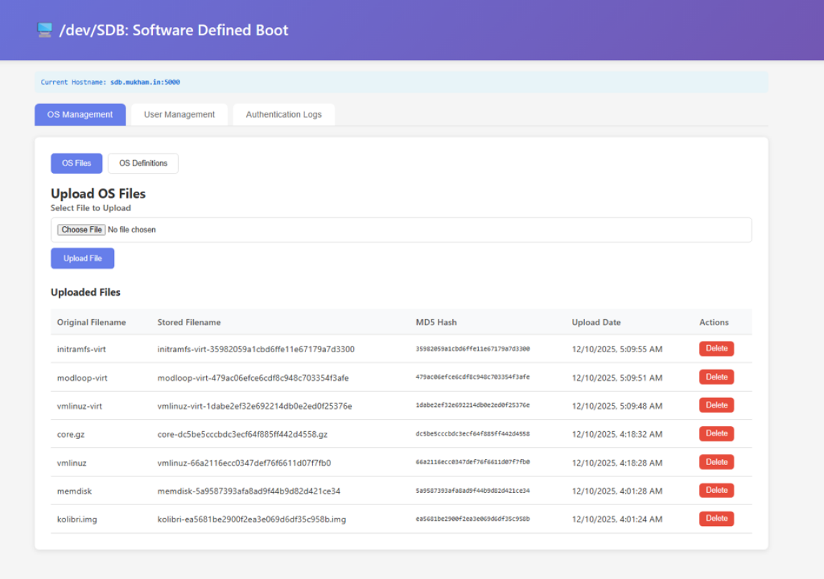Delete the core.gz file
The height and width of the screenshot is (579, 824).
(x=716, y=433)
